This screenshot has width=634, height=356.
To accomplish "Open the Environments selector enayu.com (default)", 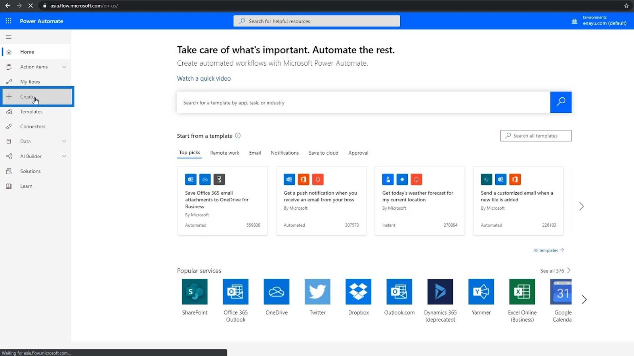I will (604, 21).
